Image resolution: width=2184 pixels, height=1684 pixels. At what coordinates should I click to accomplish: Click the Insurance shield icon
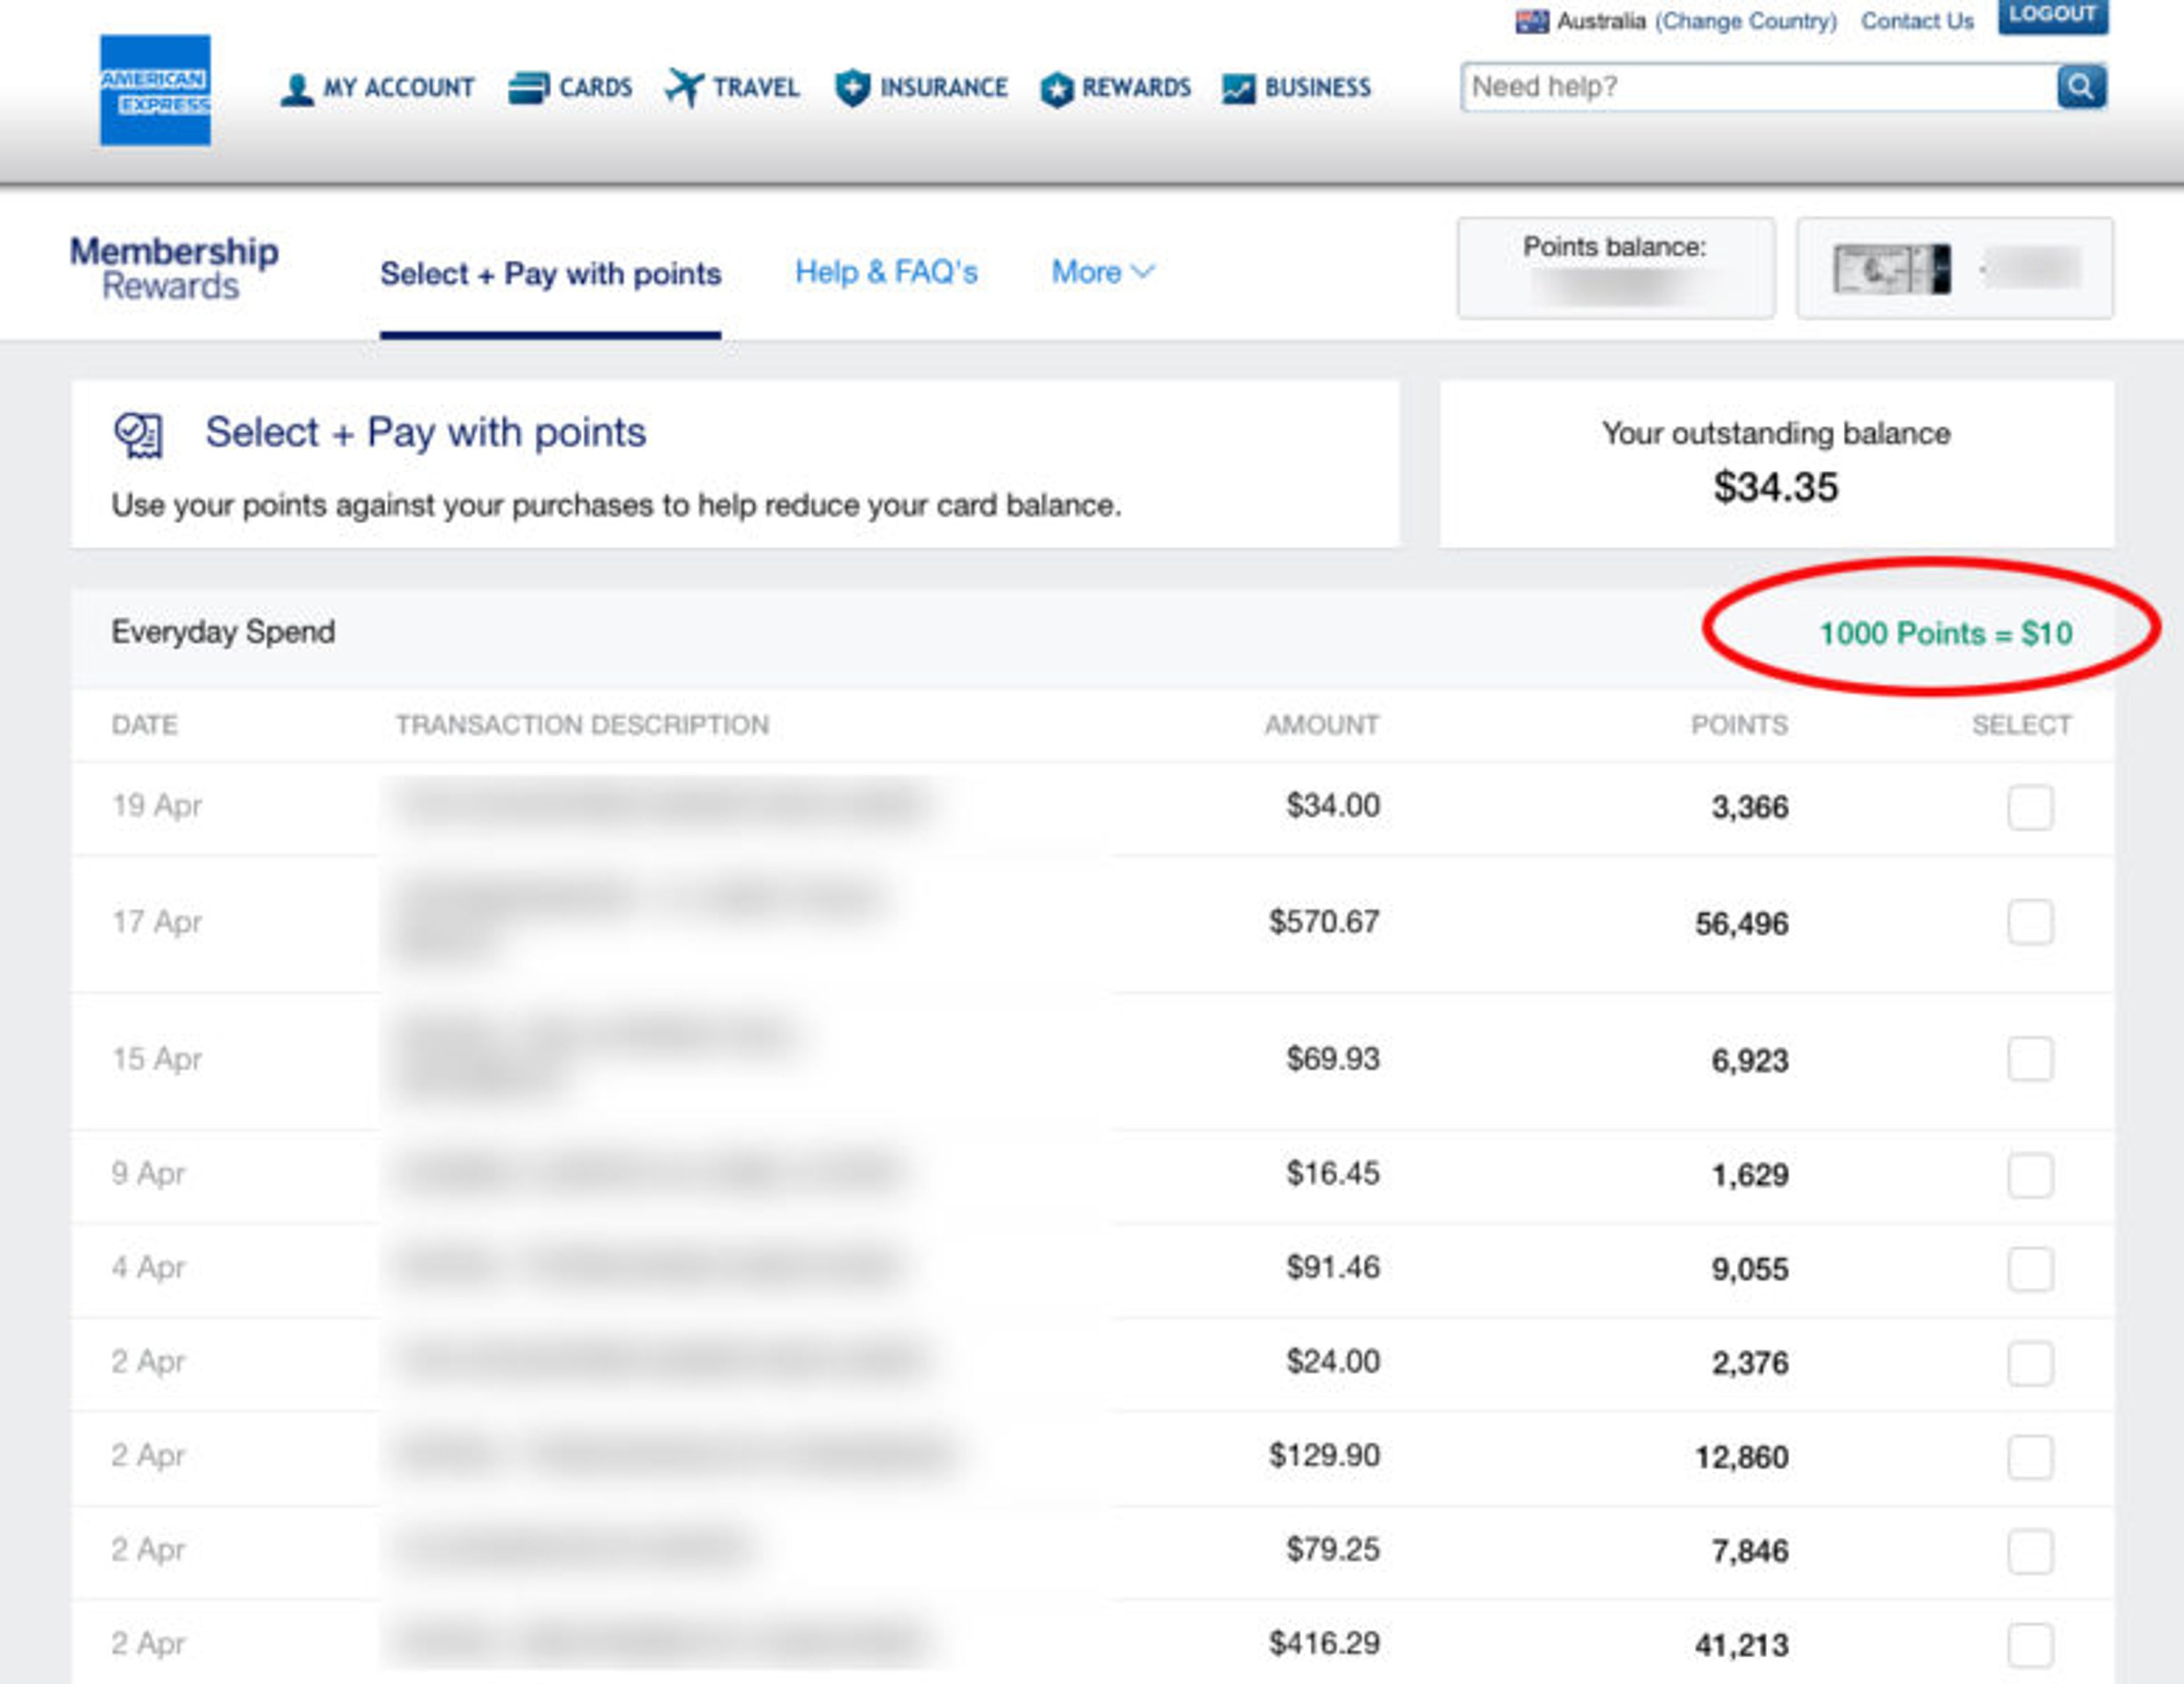pyautogui.click(x=852, y=88)
